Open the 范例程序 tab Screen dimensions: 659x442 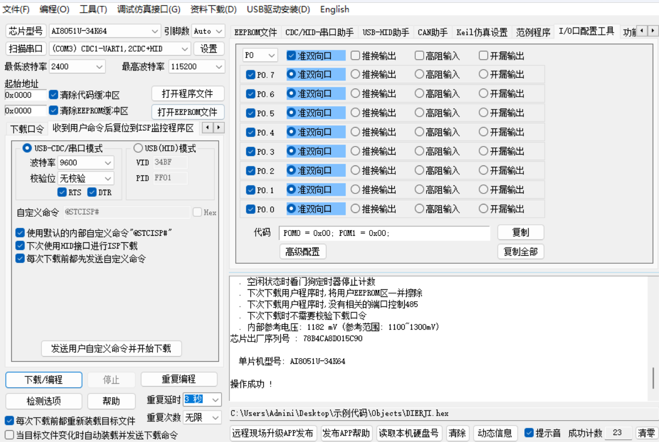click(x=533, y=32)
